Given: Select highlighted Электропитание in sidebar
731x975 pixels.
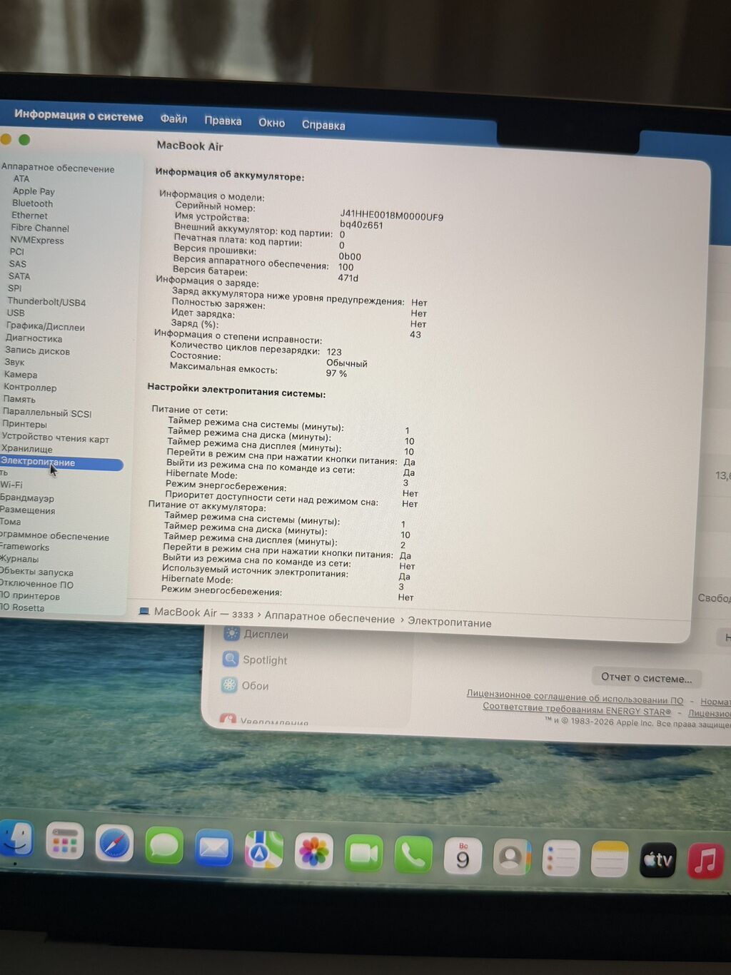Looking at the screenshot, I should pos(61,463).
